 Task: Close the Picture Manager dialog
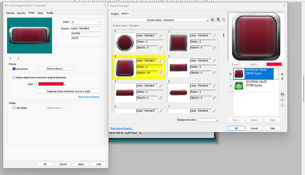pos(284,6)
